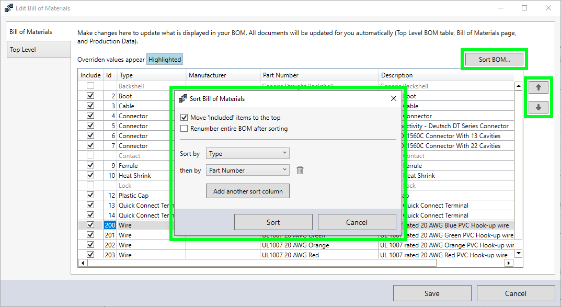Click the Include column header
The image size is (561, 307).
90,75
